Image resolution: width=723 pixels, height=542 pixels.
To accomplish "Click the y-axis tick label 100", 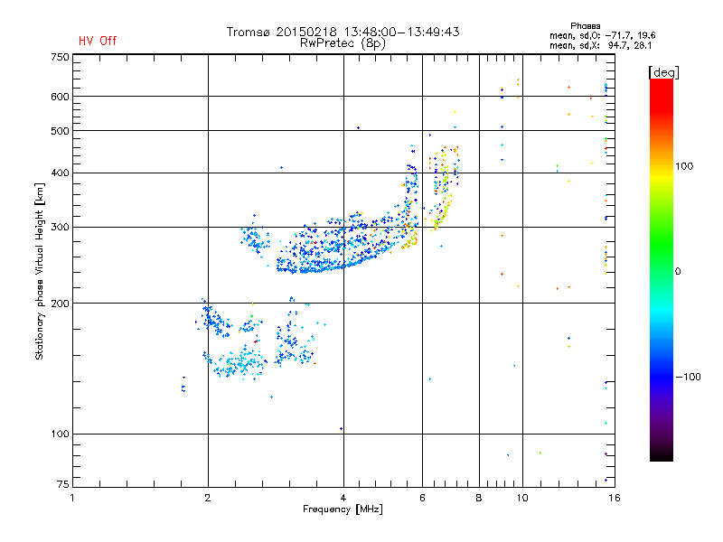I will pos(60,434).
